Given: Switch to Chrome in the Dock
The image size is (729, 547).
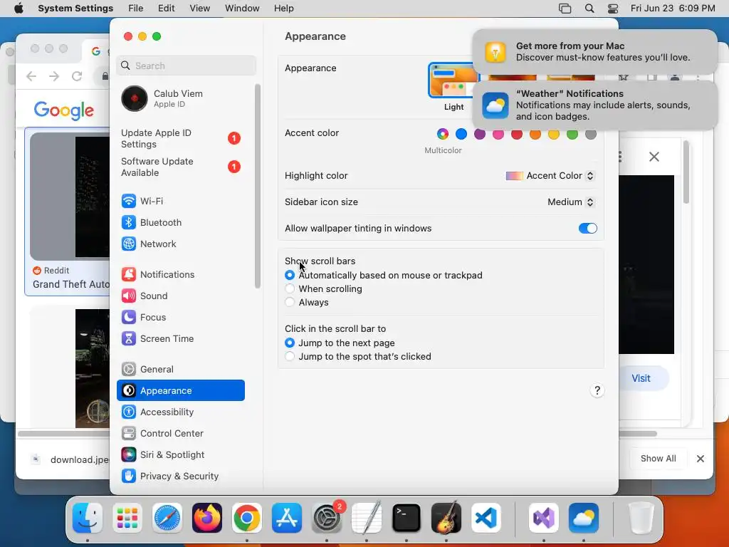Looking at the screenshot, I should tap(247, 518).
